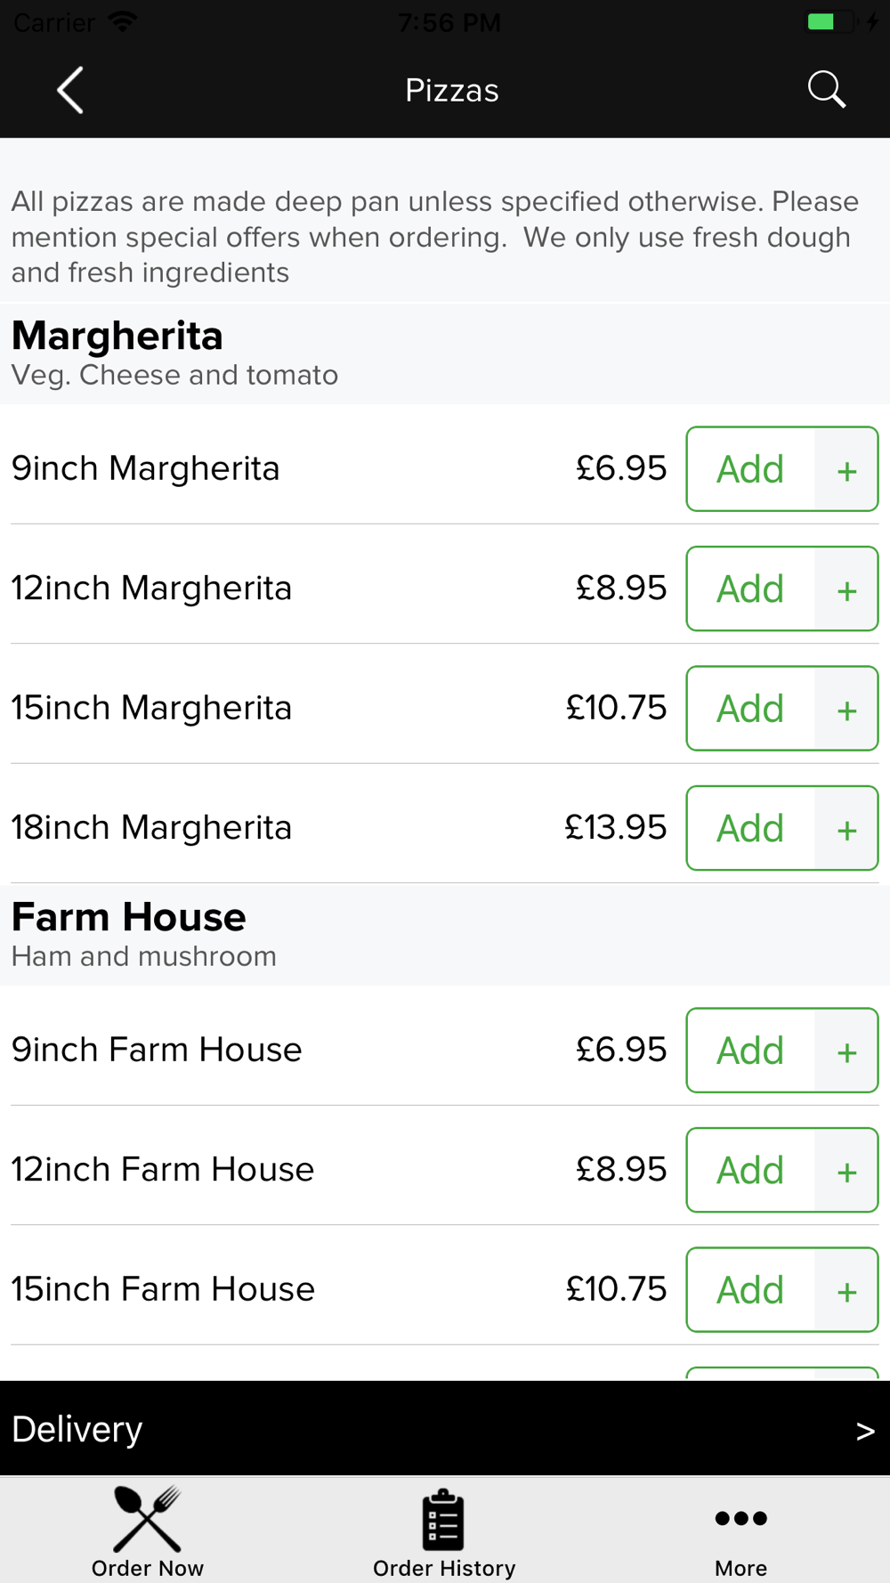
Task: Select the 12inch Margherita row name
Action: (151, 588)
